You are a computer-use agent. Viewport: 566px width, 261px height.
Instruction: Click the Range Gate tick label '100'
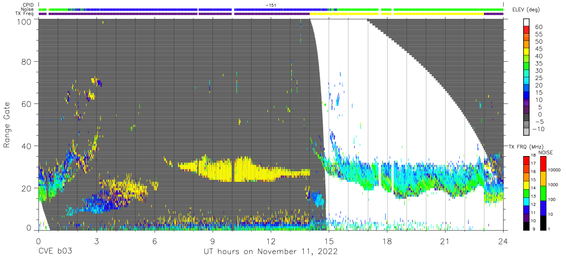[24, 21]
